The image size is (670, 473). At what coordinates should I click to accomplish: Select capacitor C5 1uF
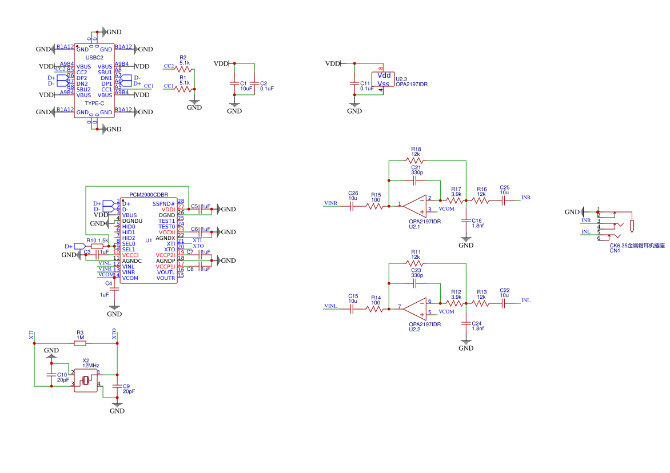(x=200, y=209)
